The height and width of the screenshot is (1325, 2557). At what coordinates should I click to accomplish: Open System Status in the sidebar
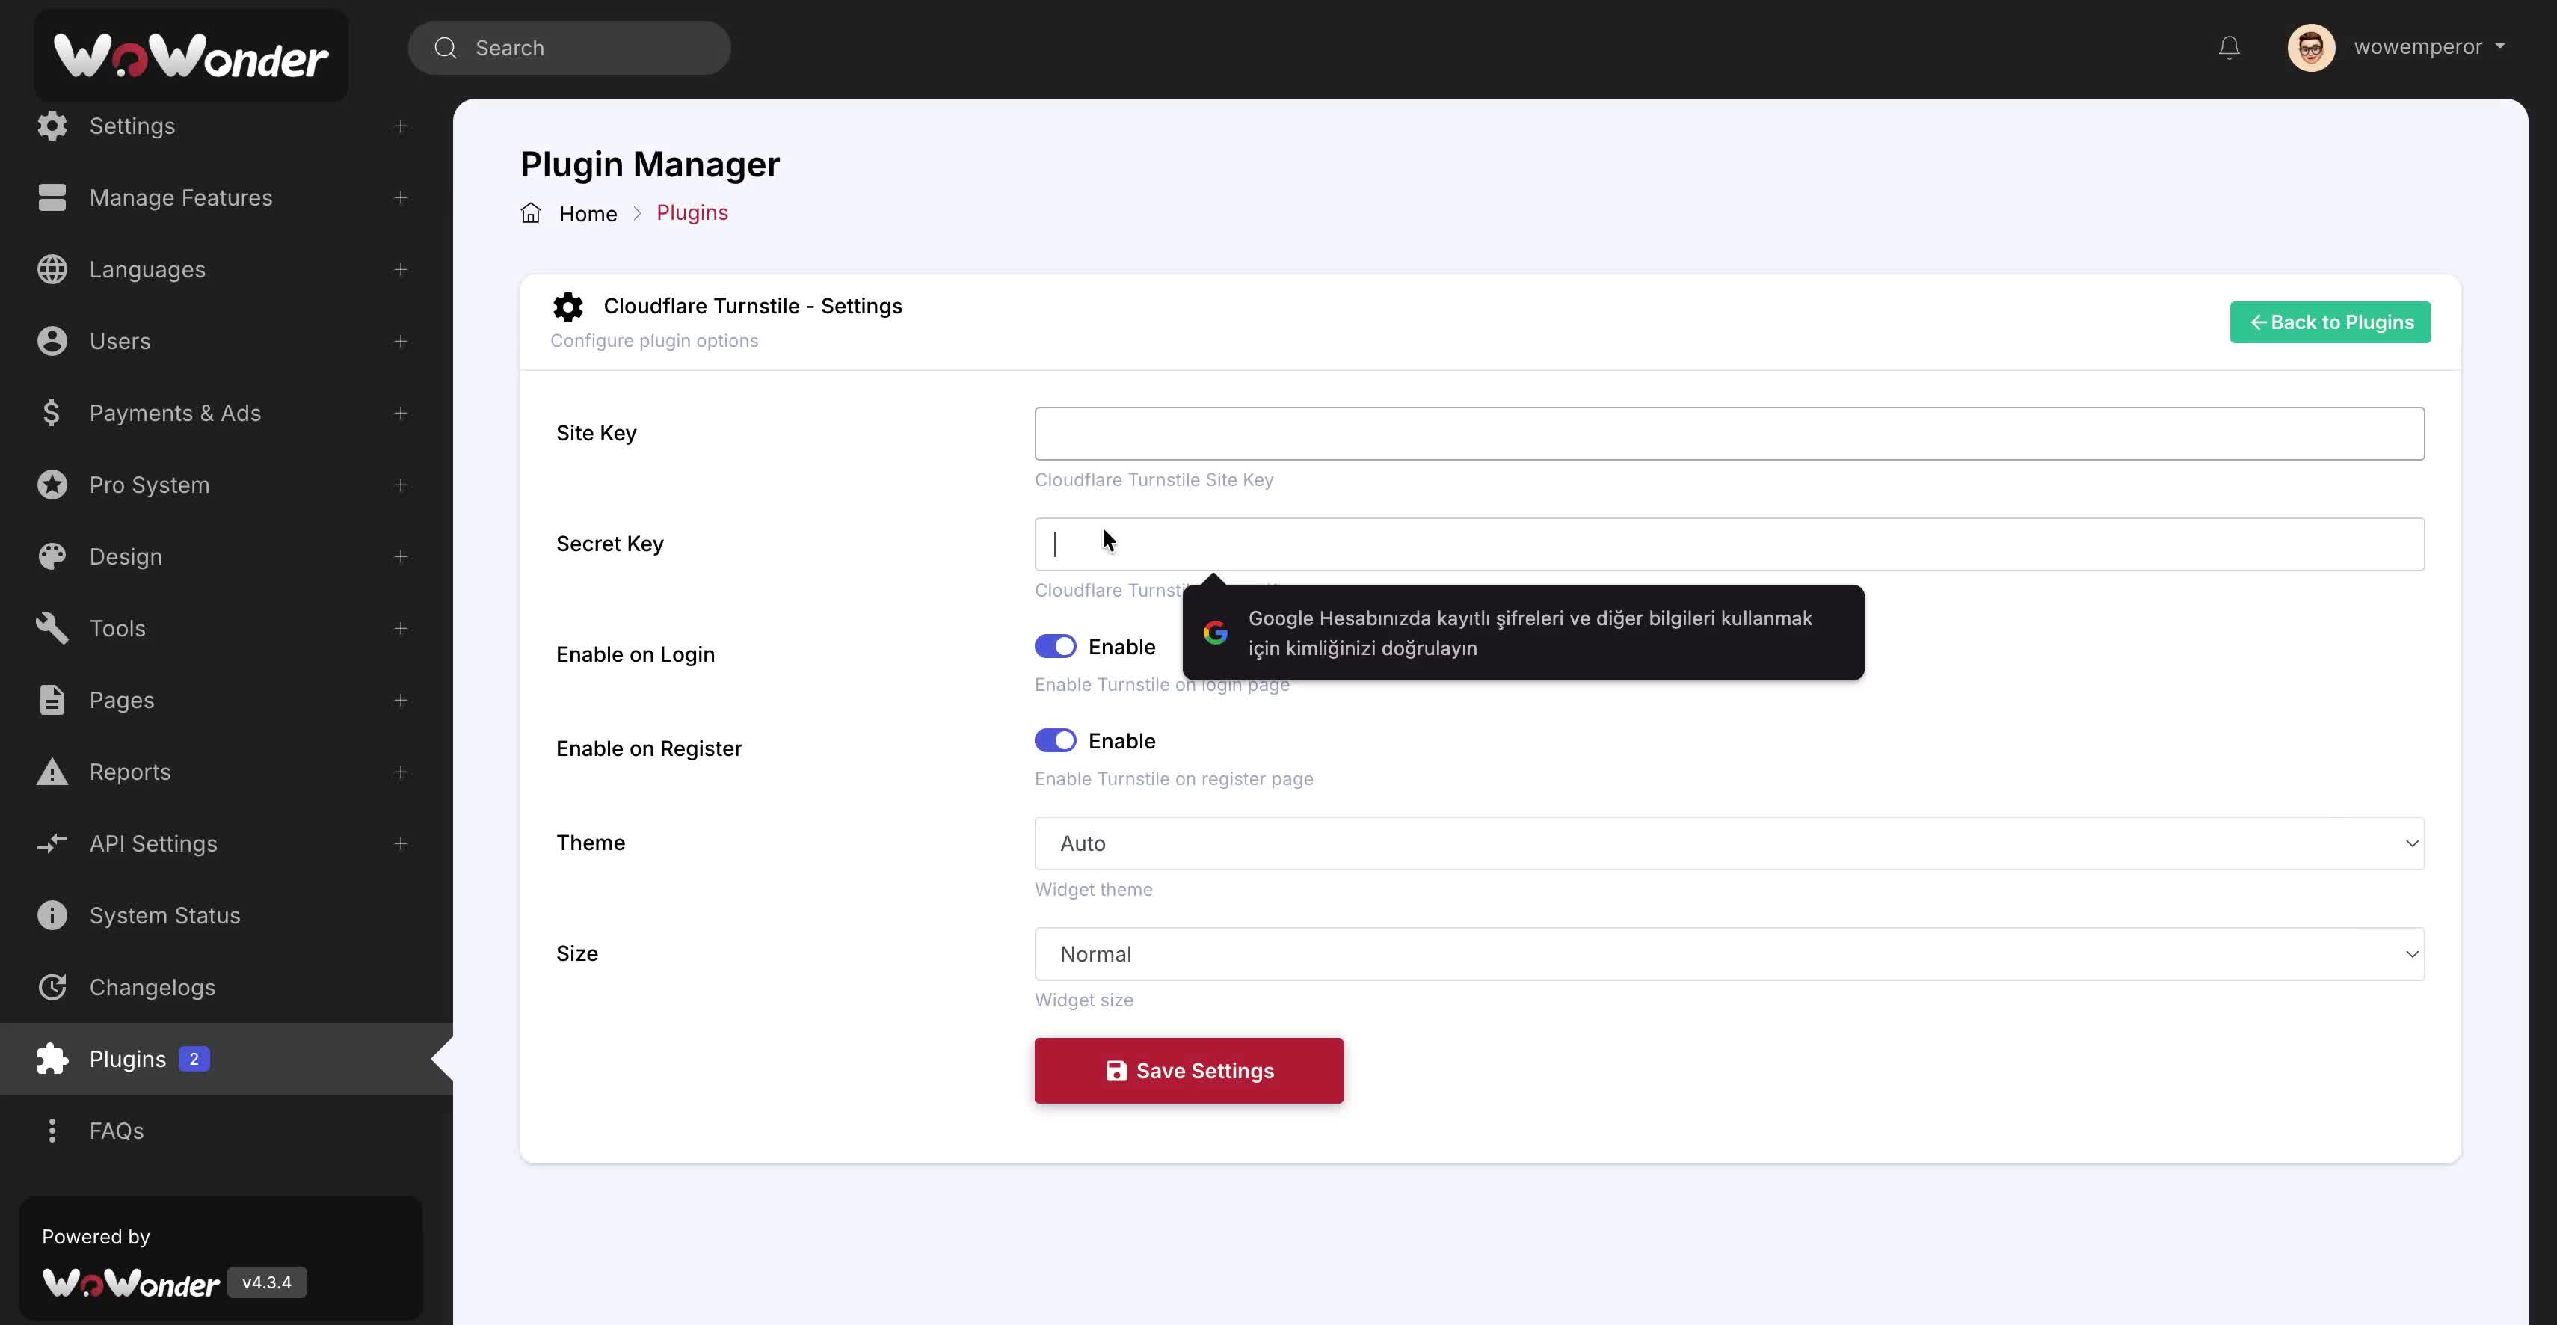pos(164,915)
